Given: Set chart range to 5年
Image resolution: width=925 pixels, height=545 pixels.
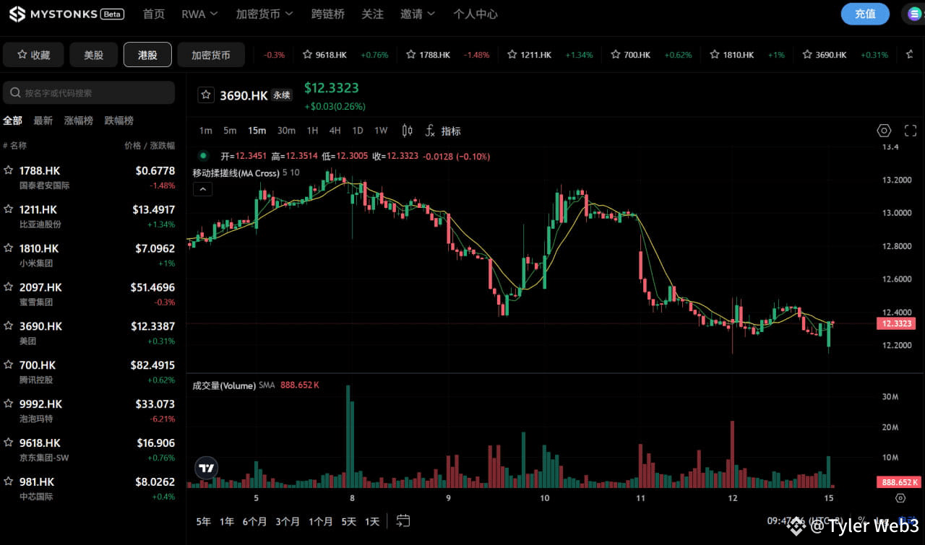Looking at the screenshot, I should click(x=204, y=521).
